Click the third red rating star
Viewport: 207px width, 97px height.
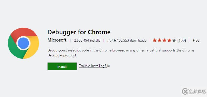[x=164, y=40]
